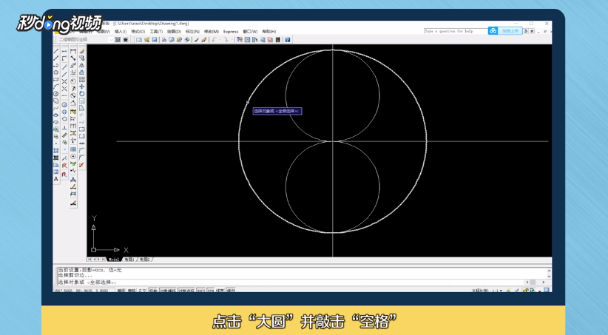Open the 插入(I) menu
The width and height of the screenshot is (608, 335).
121,31
